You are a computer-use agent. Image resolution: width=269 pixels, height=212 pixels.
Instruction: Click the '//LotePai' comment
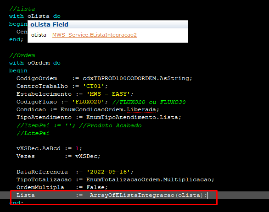(x=33, y=133)
